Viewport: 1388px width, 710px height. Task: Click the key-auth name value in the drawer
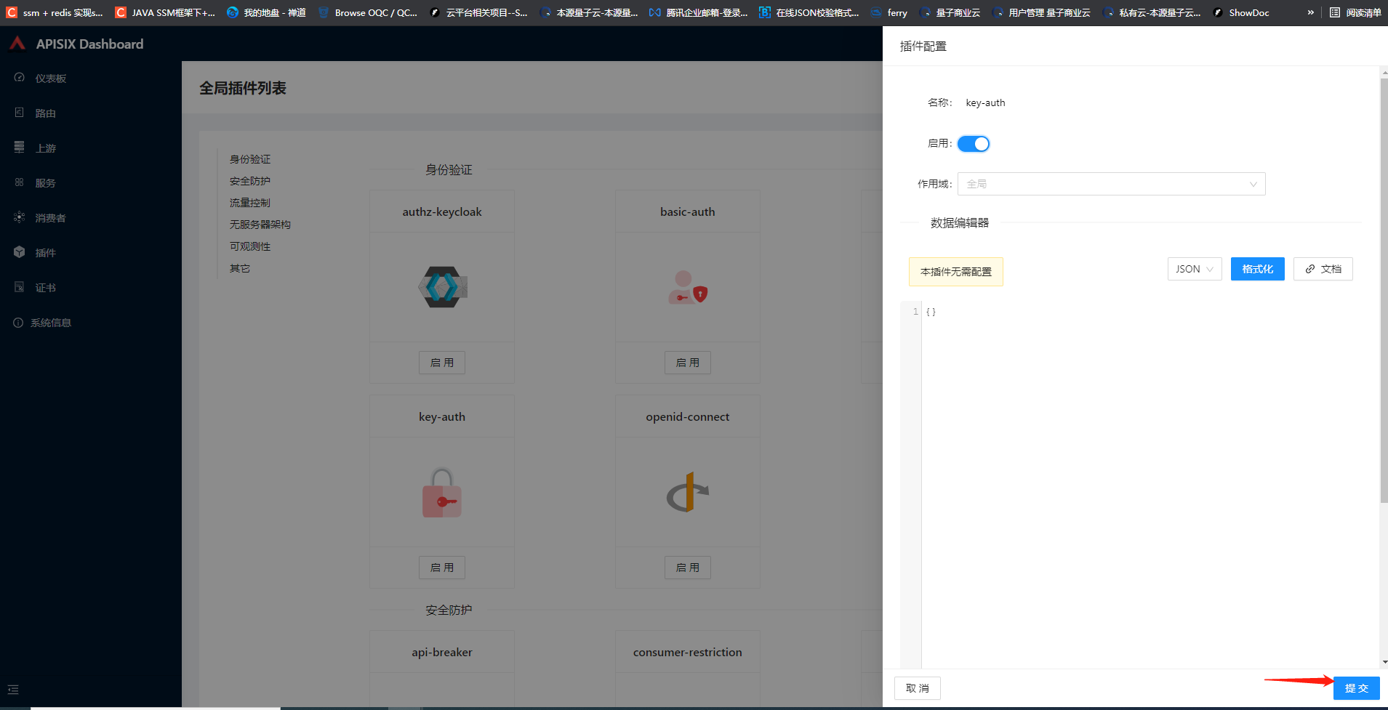pos(986,102)
